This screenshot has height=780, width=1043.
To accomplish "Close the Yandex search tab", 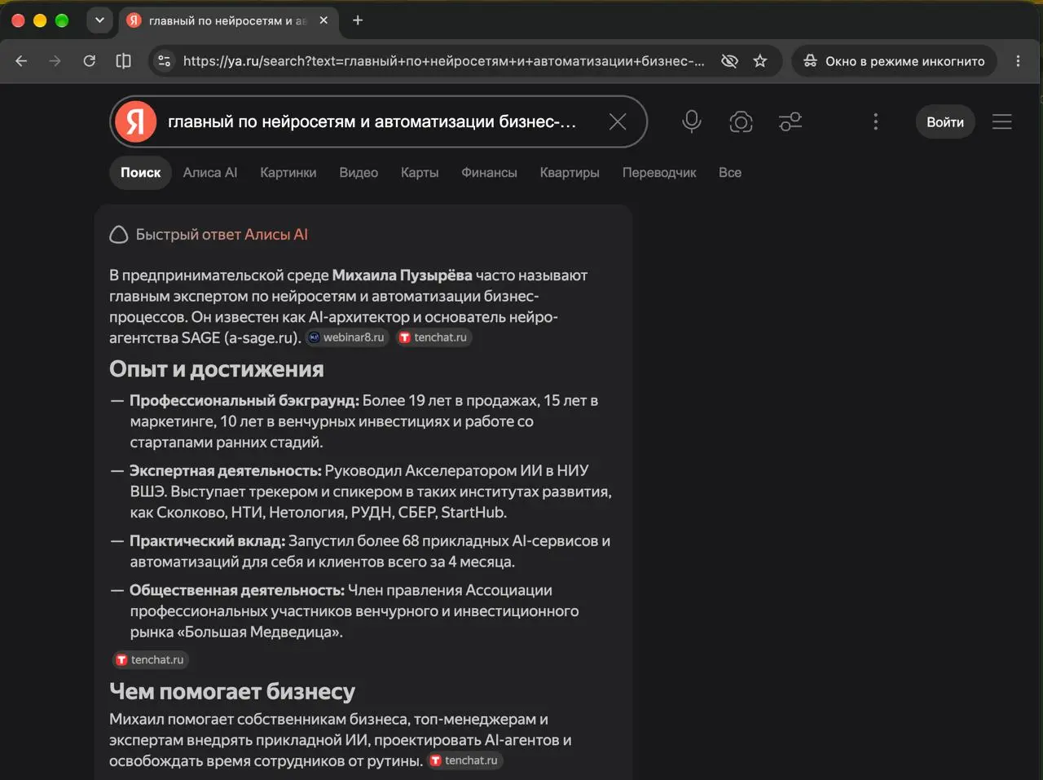I will [x=323, y=20].
